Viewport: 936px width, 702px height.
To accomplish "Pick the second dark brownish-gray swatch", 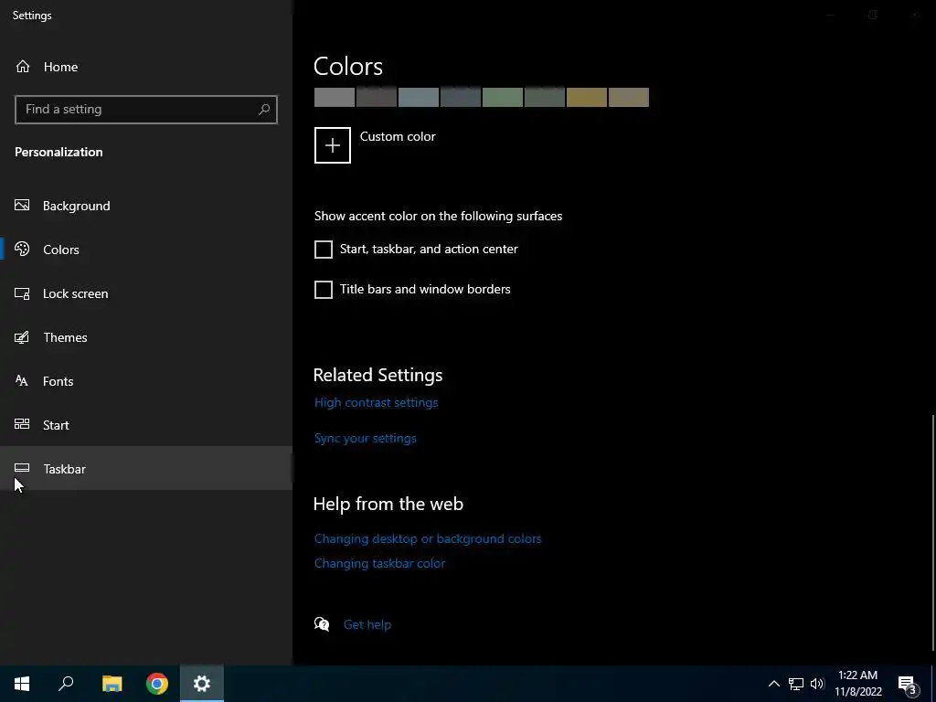I will 377,97.
